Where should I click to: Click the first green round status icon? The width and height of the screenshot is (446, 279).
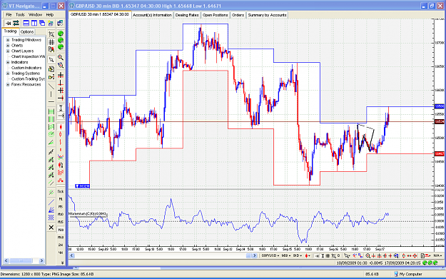click(x=61, y=34)
